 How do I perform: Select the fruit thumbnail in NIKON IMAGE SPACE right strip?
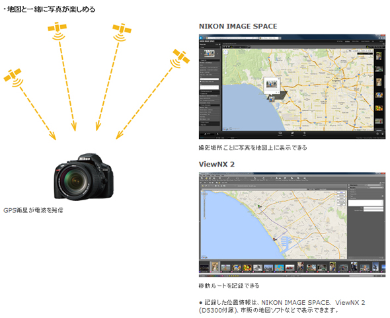click(x=379, y=108)
